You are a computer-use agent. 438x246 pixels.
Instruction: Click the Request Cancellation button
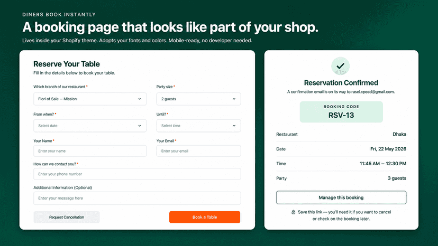(x=67, y=217)
